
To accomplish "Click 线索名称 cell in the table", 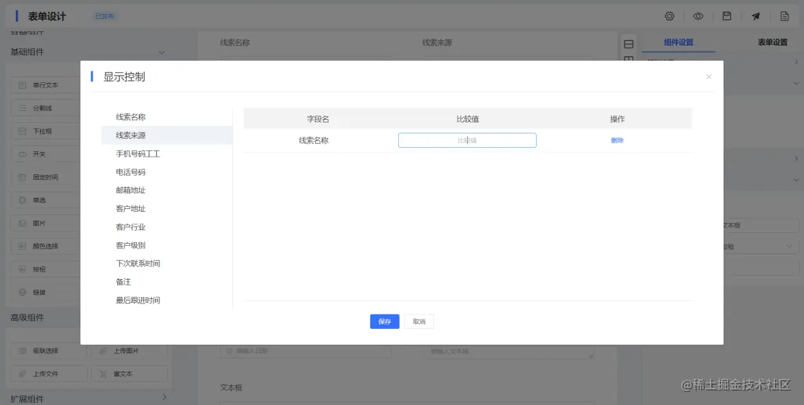I will pyautogui.click(x=314, y=140).
